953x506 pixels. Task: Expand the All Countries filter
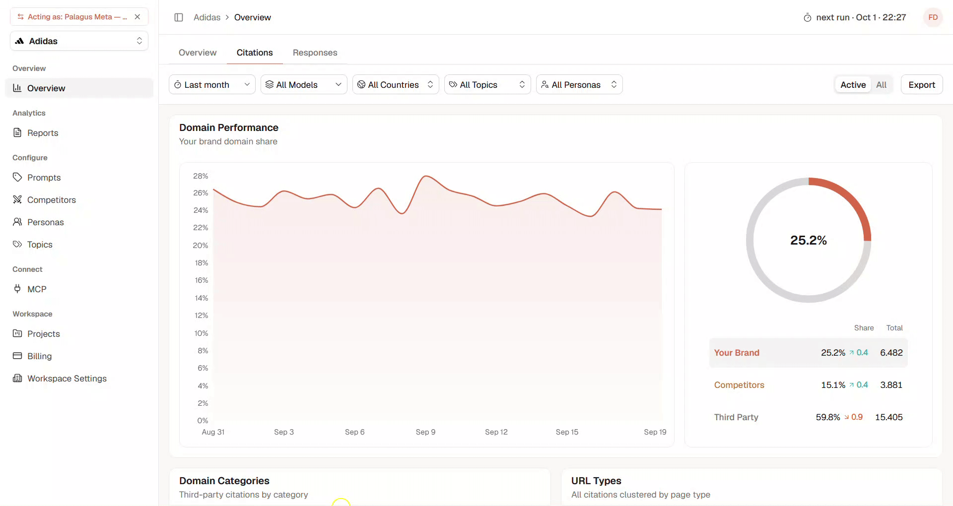click(x=396, y=84)
